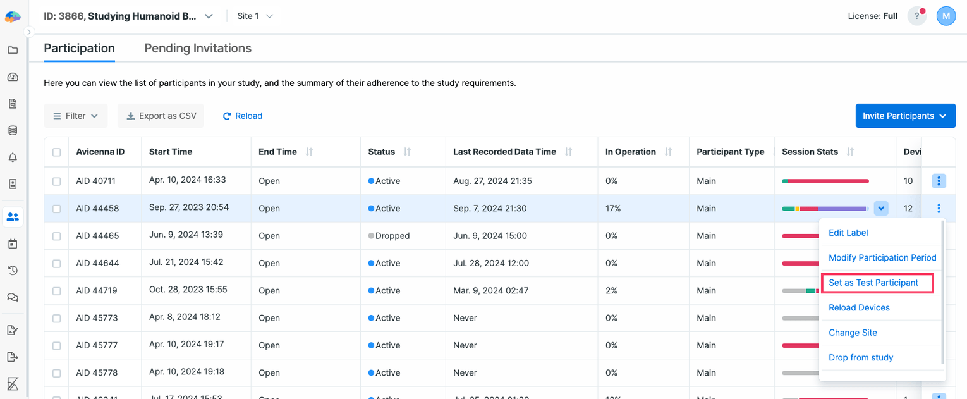This screenshot has height=399, width=967.
Task: Check the box for AID 45773 row
Action: (57, 318)
